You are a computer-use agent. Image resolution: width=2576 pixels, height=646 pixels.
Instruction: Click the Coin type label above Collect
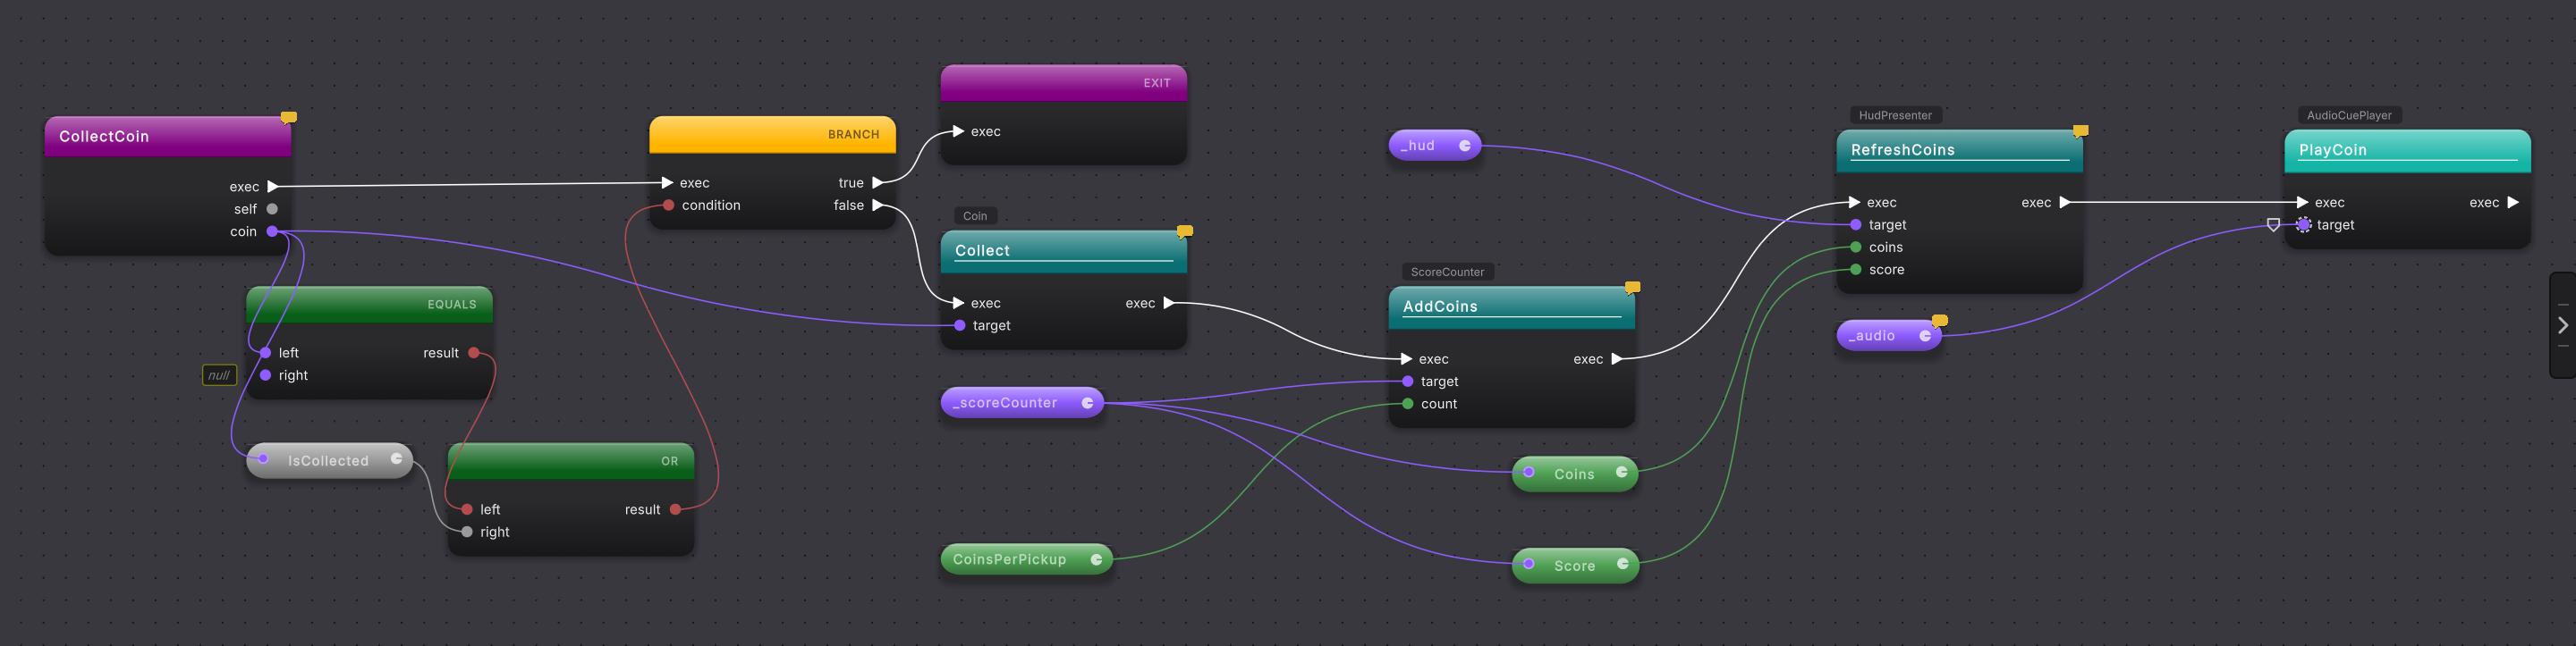click(x=974, y=216)
